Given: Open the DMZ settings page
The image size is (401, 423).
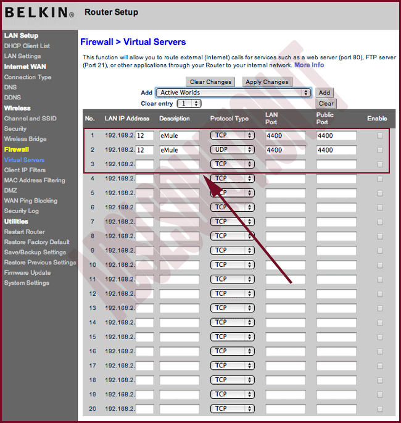Looking at the screenshot, I should tap(11, 190).
